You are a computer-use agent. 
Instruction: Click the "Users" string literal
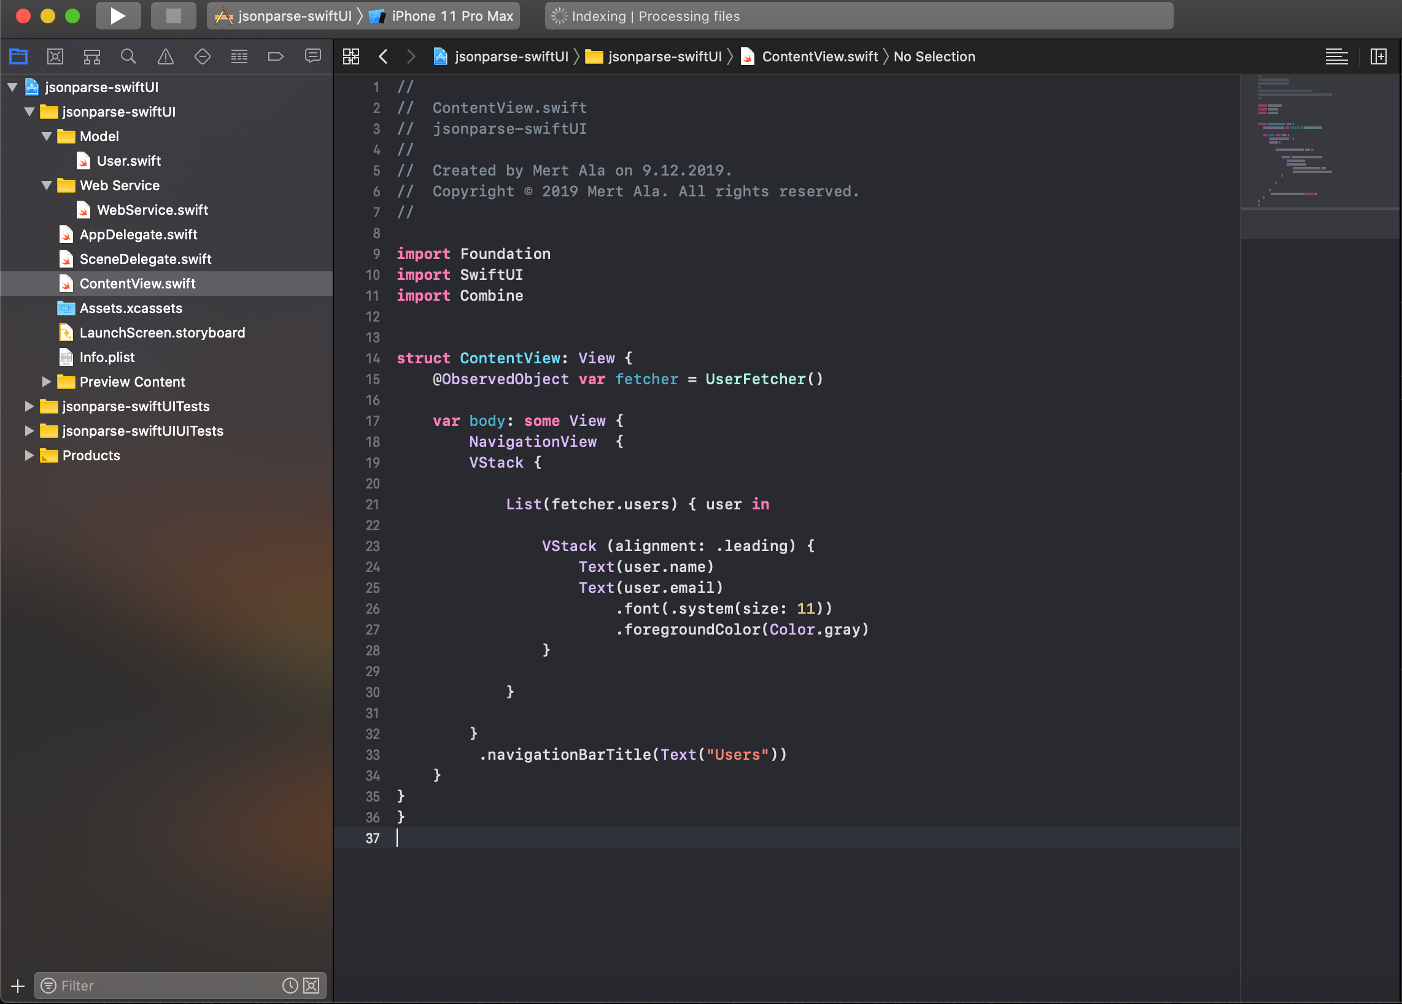(737, 754)
